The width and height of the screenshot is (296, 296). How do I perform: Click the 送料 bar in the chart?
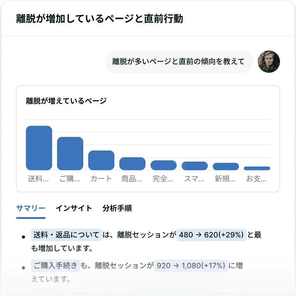coord(39,148)
